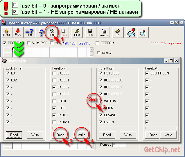The width and height of the screenshot is (185, 157).
Task: Enable the CKSEL0 fuse checkbox
Action: 54,73
